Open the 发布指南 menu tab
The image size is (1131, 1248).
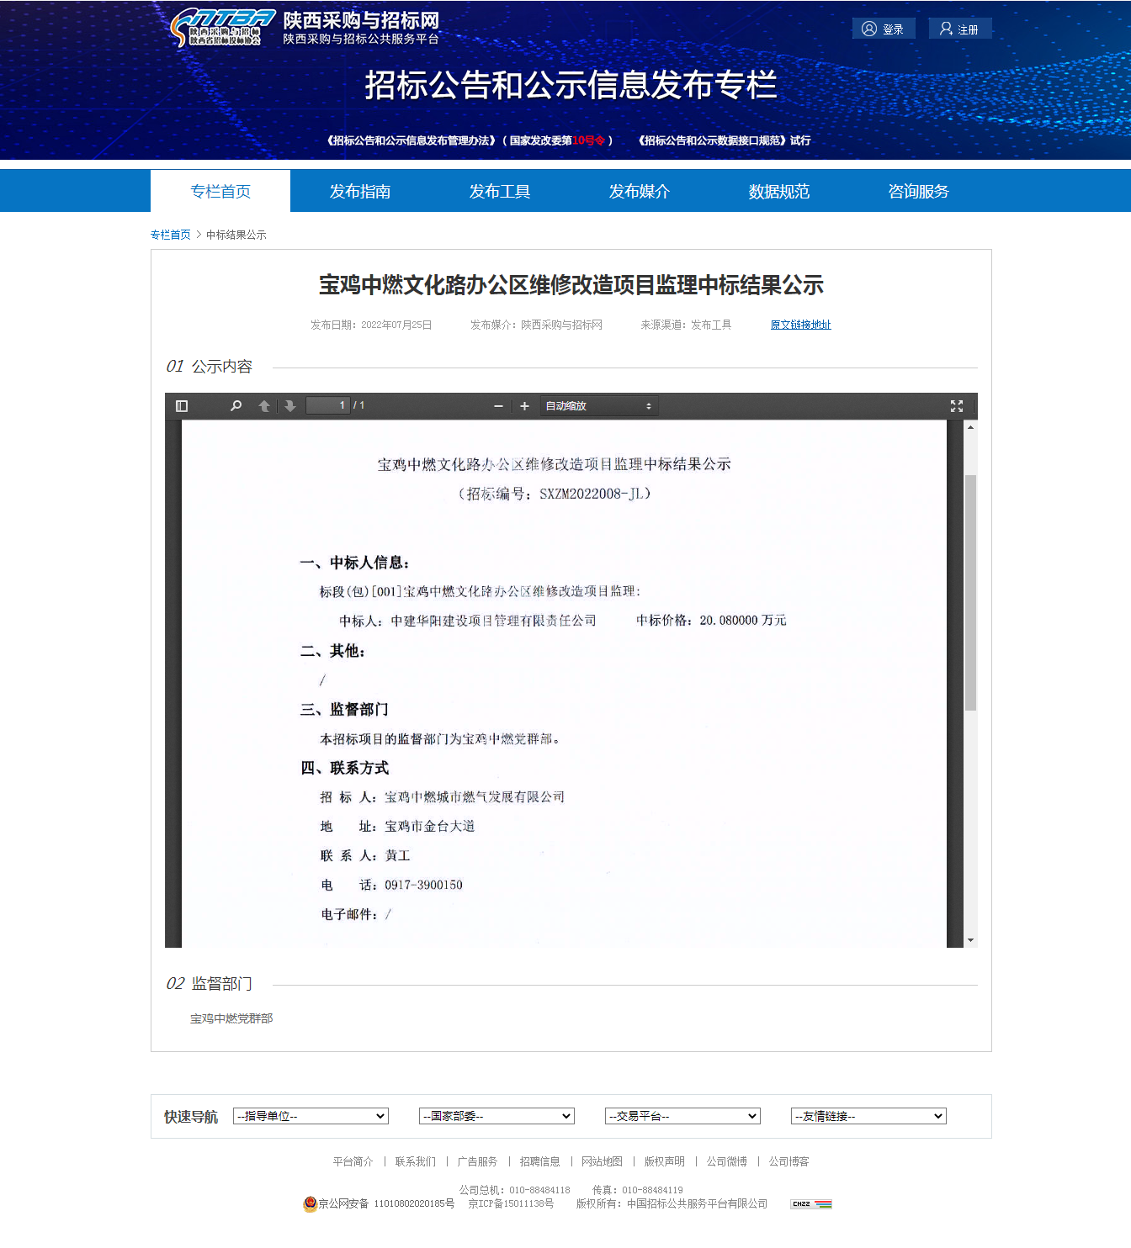pyautogui.click(x=360, y=191)
